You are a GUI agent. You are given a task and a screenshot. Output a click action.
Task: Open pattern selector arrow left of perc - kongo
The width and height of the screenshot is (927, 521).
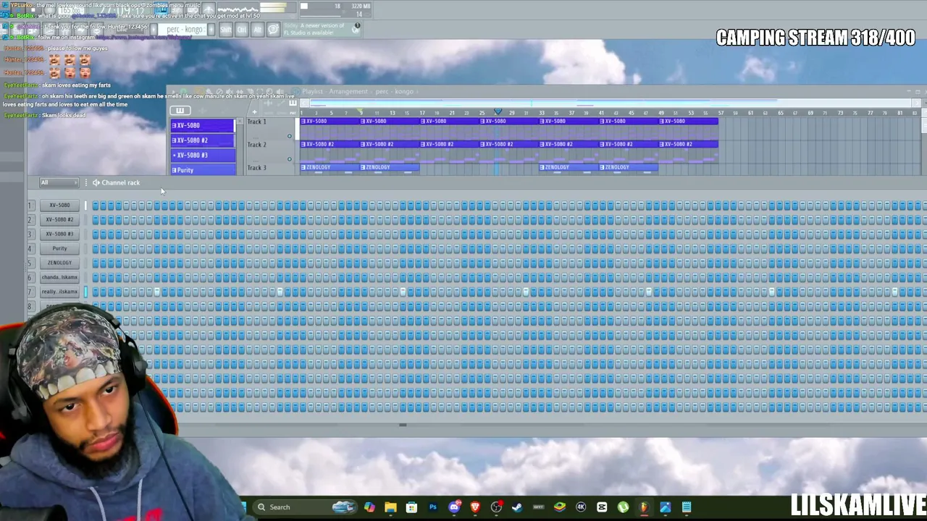154,30
